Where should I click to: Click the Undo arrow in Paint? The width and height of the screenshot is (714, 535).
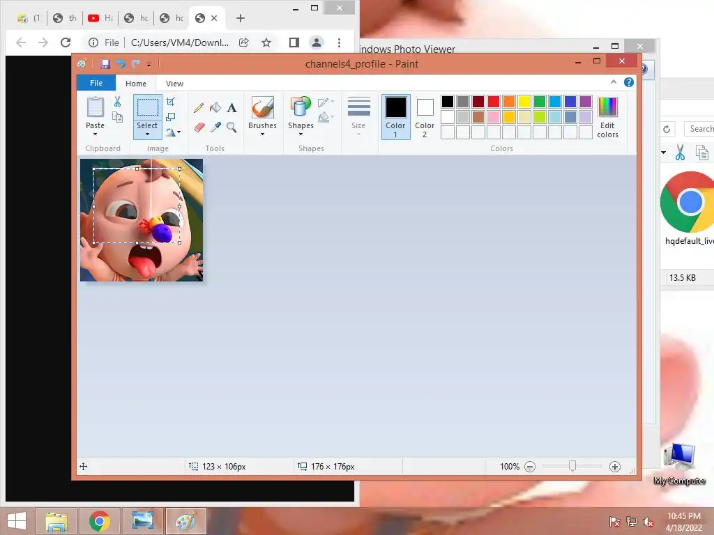pyautogui.click(x=121, y=64)
